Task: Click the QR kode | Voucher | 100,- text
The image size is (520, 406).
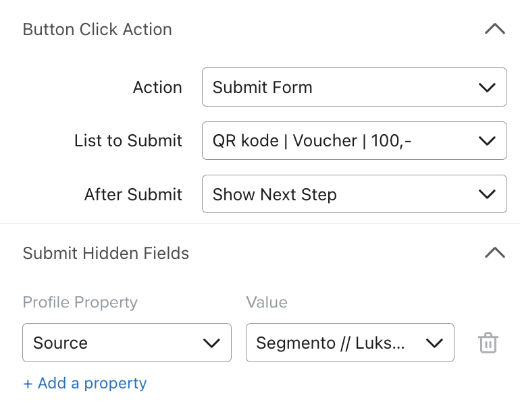Action: [312, 141]
